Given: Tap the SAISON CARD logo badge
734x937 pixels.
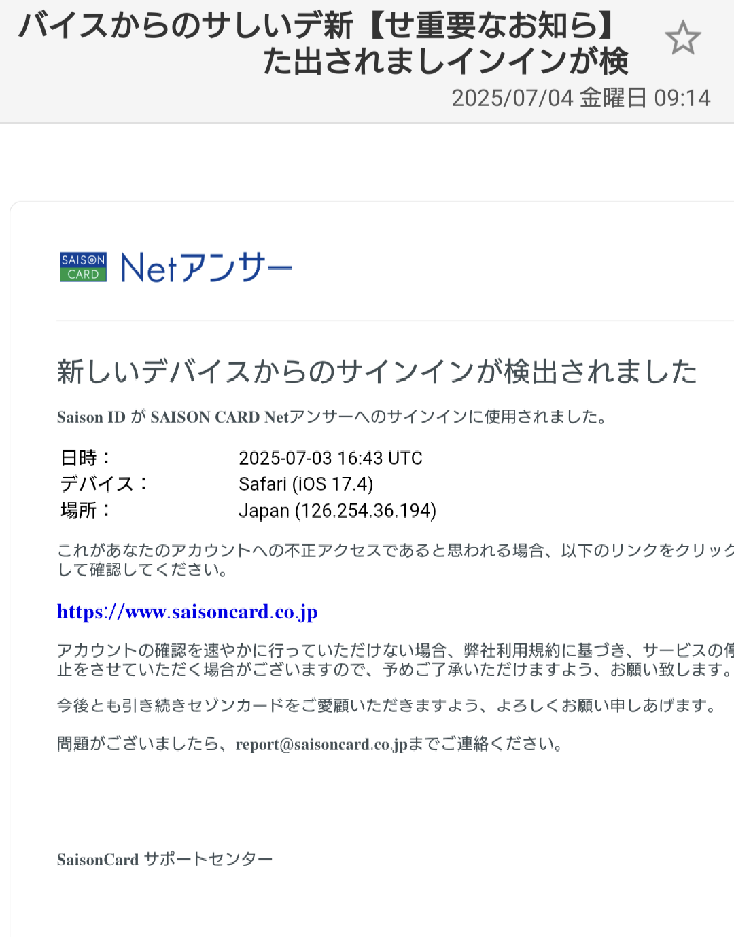Looking at the screenshot, I should tap(83, 267).
